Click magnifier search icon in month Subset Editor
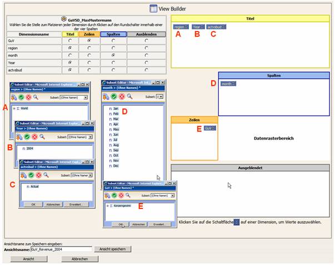The image size is (335, 265). pyautogui.click(x=129, y=96)
